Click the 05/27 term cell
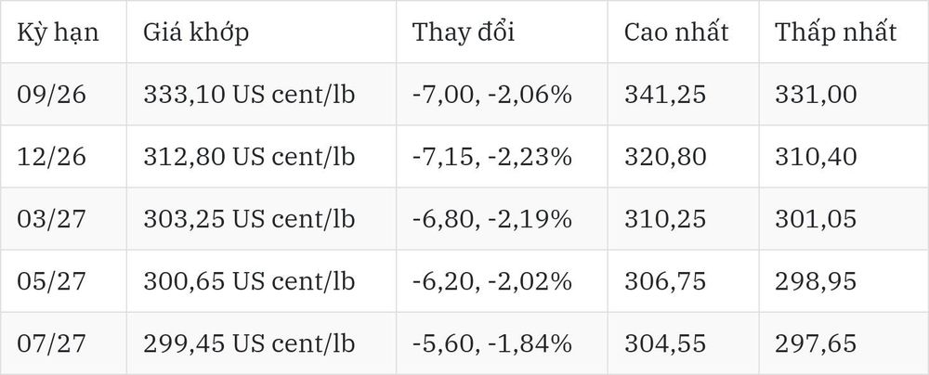The width and height of the screenshot is (929, 375). [51, 281]
